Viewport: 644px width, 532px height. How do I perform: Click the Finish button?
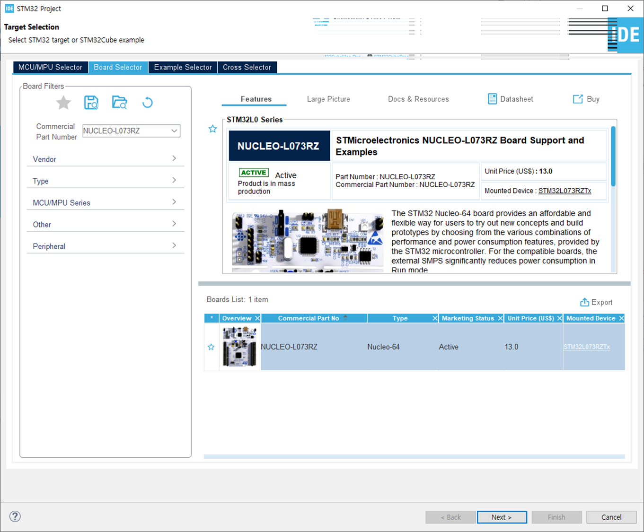(x=556, y=517)
